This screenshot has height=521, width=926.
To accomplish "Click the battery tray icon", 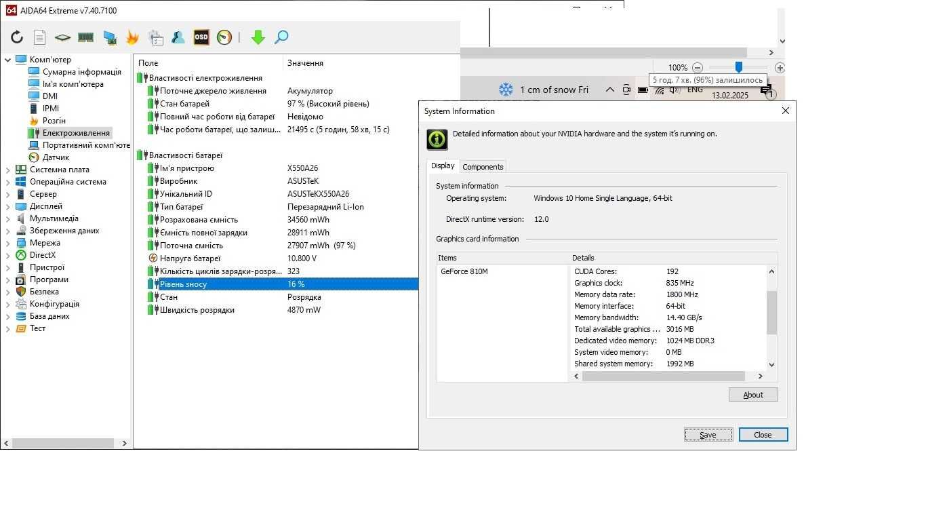I will pyautogui.click(x=643, y=90).
